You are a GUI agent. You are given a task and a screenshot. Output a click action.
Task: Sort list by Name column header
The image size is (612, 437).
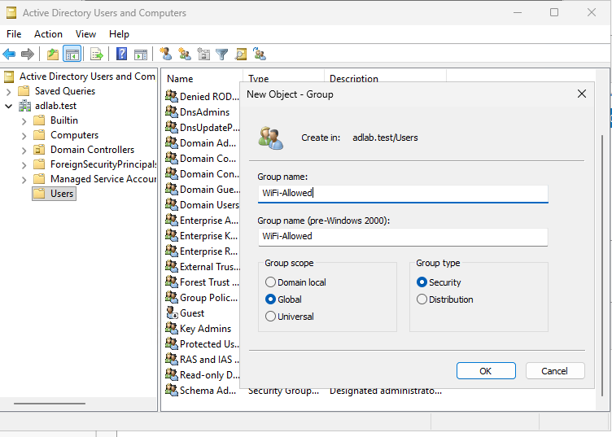coord(202,78)
